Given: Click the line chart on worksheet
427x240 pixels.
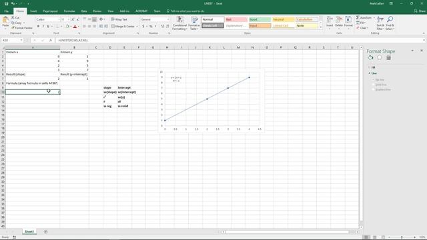Looking at the screenshot, I should click(211, 101).
